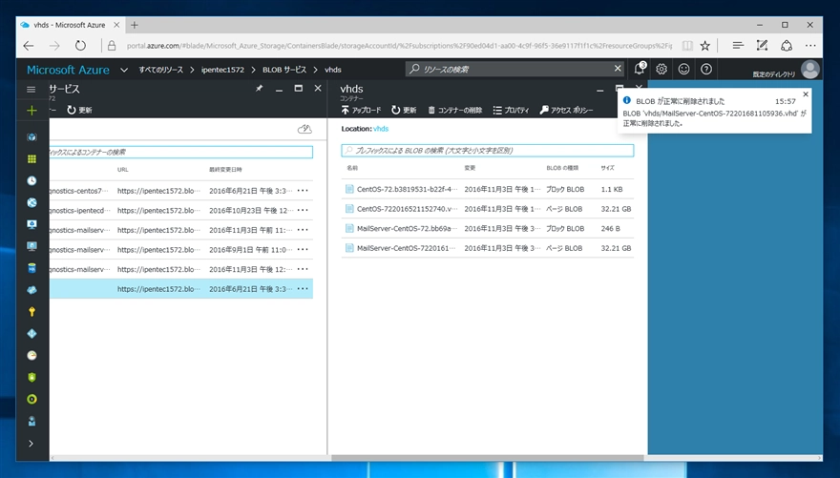Click the container prefix search field
This screenshot has width=840, height=478.
click(181, 152)
